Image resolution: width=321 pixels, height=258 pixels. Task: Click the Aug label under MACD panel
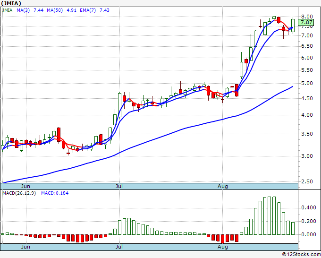click(x=222, y=247)
